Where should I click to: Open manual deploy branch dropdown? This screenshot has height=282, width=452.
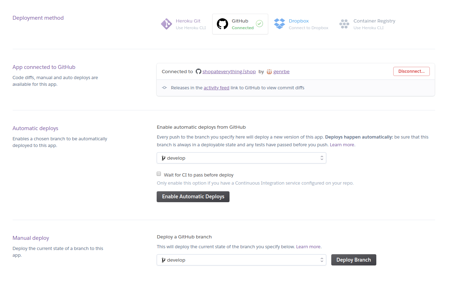tap(241, 260)
